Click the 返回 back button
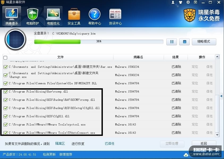 coord(204,143)
